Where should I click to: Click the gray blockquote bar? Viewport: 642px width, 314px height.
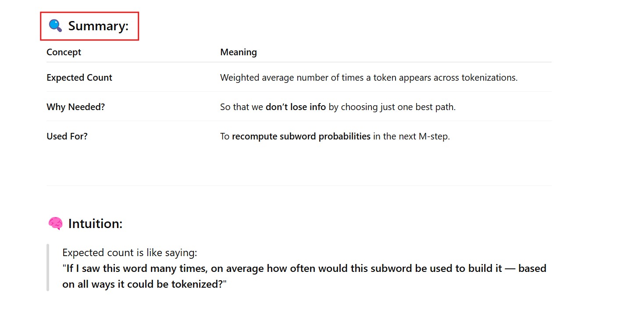click(x=48, y=268)
